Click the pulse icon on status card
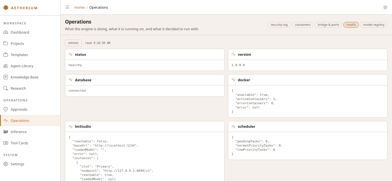The image size is (392, 181). point(71,54)
